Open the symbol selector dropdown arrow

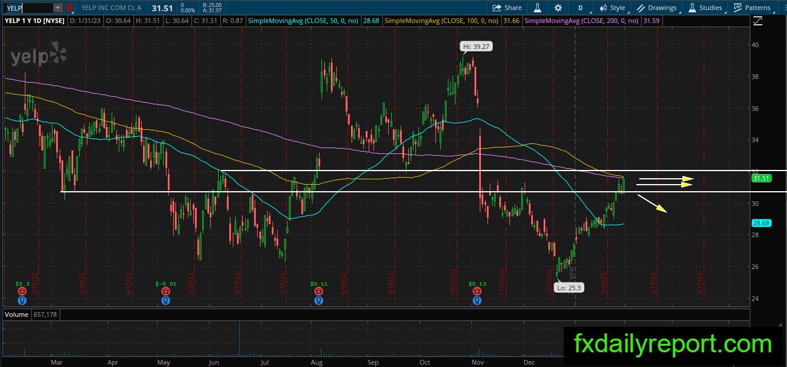point(57,8)
